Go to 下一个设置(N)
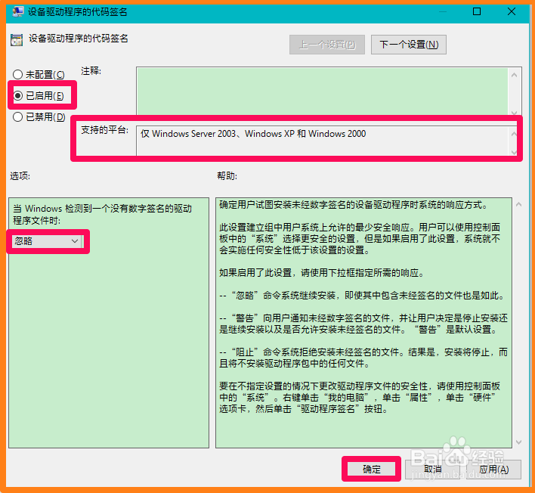The height and width of the screenshot is (493, 535). click(408, 45)
